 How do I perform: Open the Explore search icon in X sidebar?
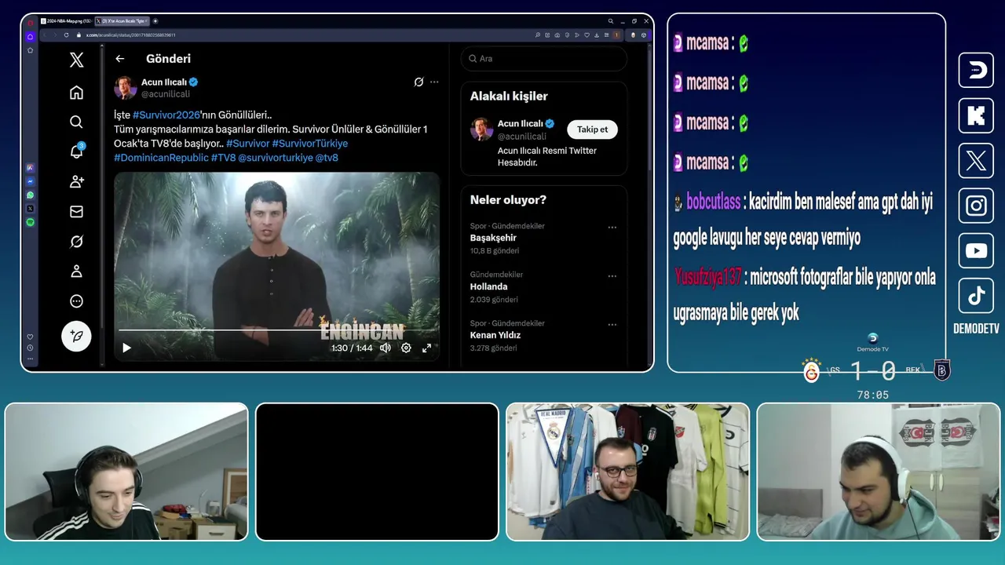76,122
